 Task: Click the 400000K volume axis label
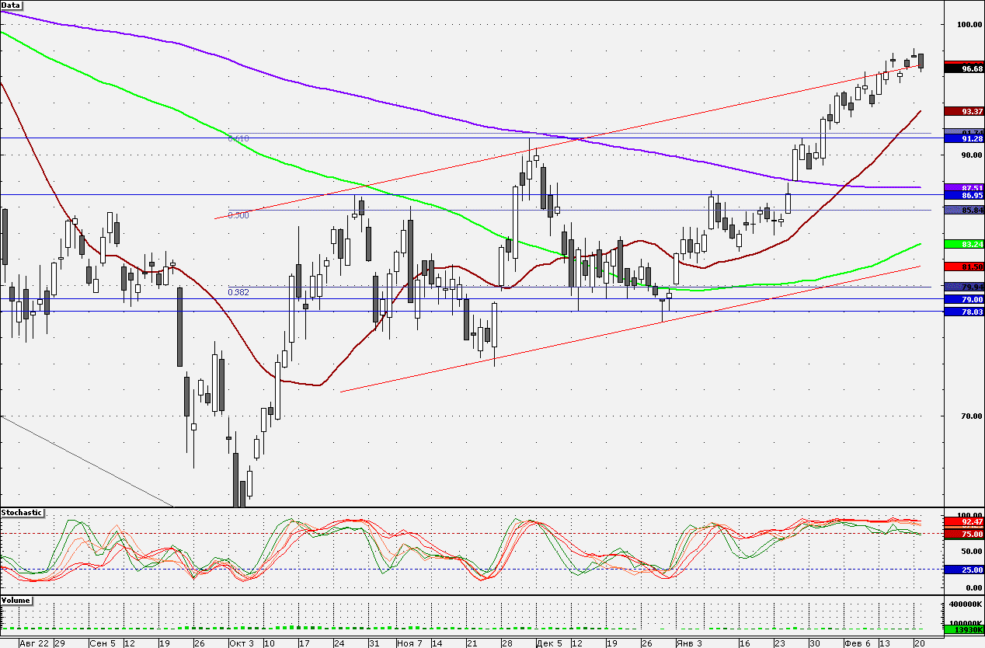pyautogui.click(x=966, y=604)
